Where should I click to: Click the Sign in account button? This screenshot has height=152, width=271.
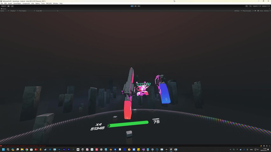point(3,6)
